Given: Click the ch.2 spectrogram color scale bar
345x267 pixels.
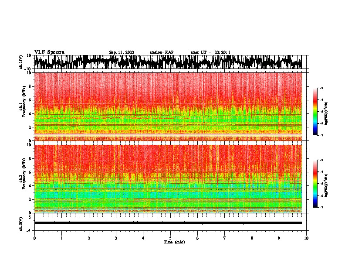Looking at the screenshot, I should (x=315, y=184).
